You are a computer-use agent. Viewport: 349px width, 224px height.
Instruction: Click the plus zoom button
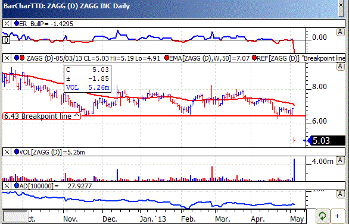pyautogui.click(x=338, y=216)
